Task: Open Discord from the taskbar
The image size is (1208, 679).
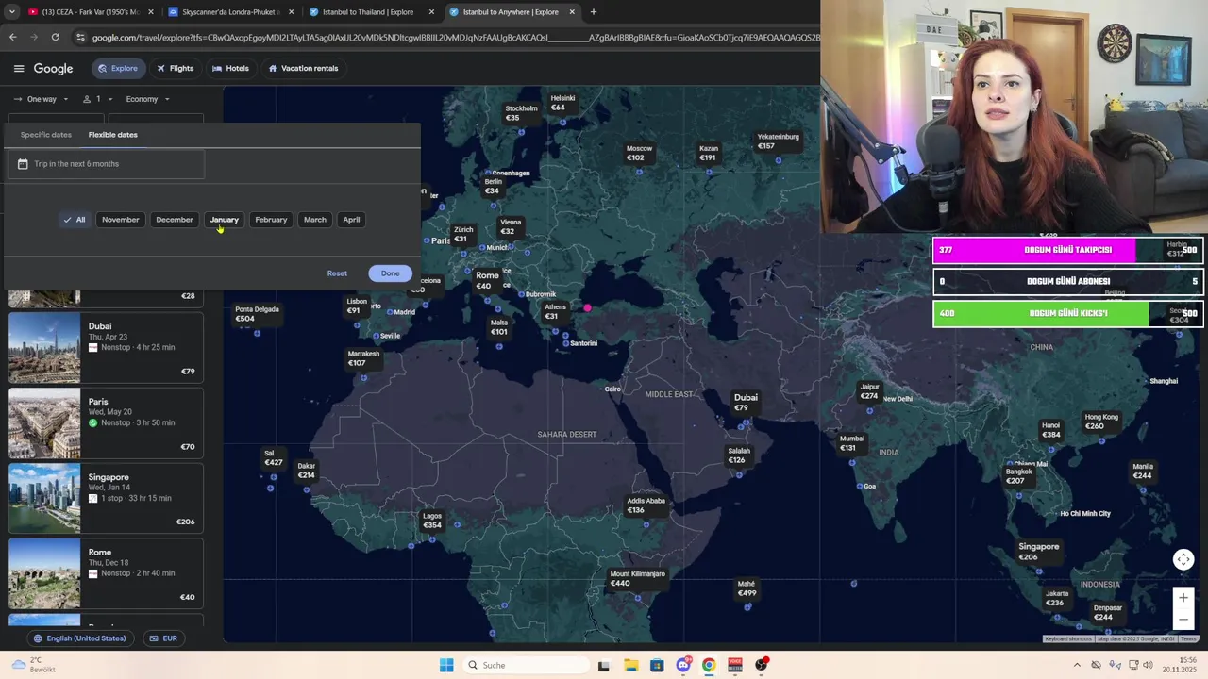Action: [683, 665]
